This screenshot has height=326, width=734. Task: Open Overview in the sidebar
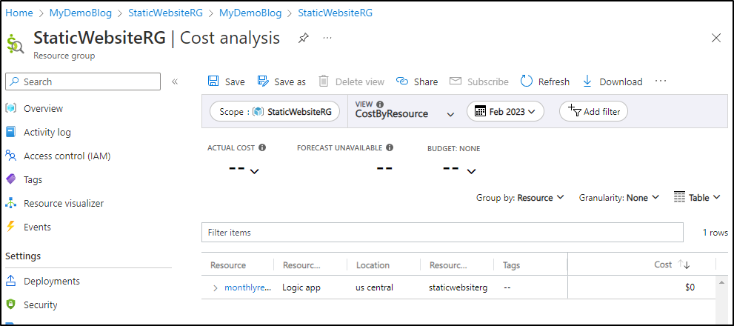point(43,108)
